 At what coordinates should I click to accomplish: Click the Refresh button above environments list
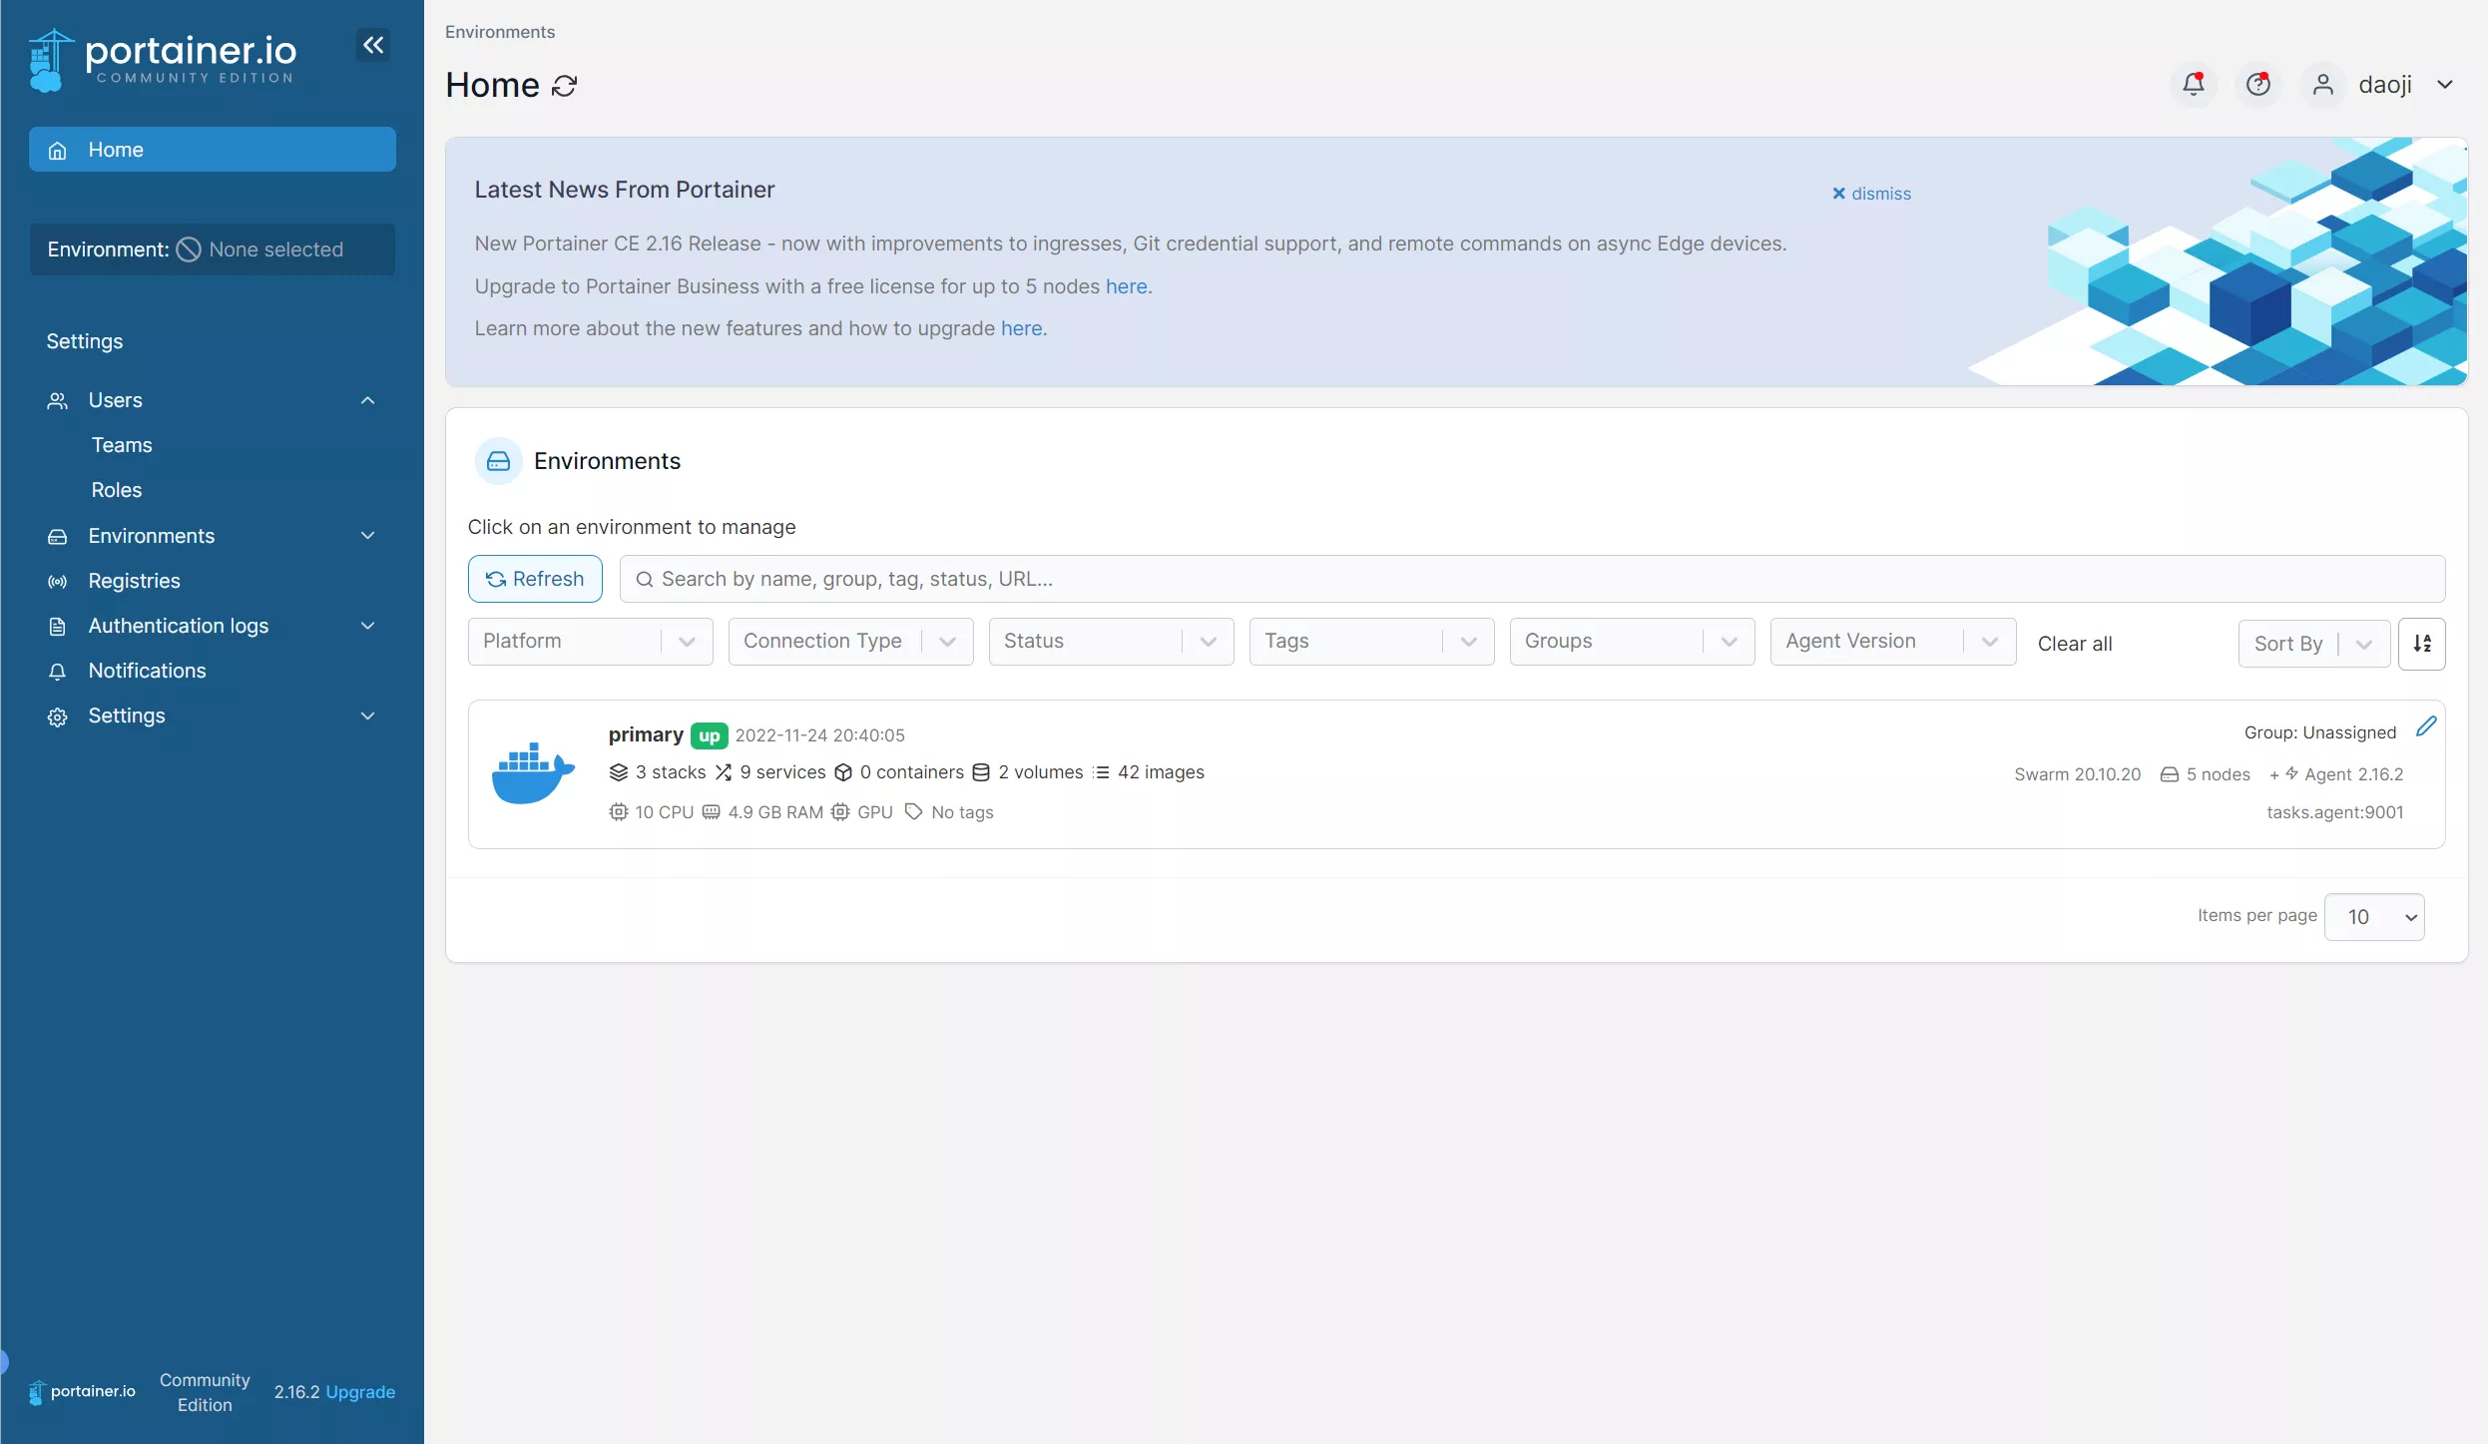535,579
